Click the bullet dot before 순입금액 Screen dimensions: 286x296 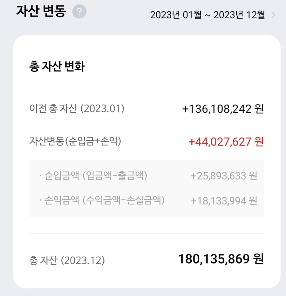pos(40,176)
